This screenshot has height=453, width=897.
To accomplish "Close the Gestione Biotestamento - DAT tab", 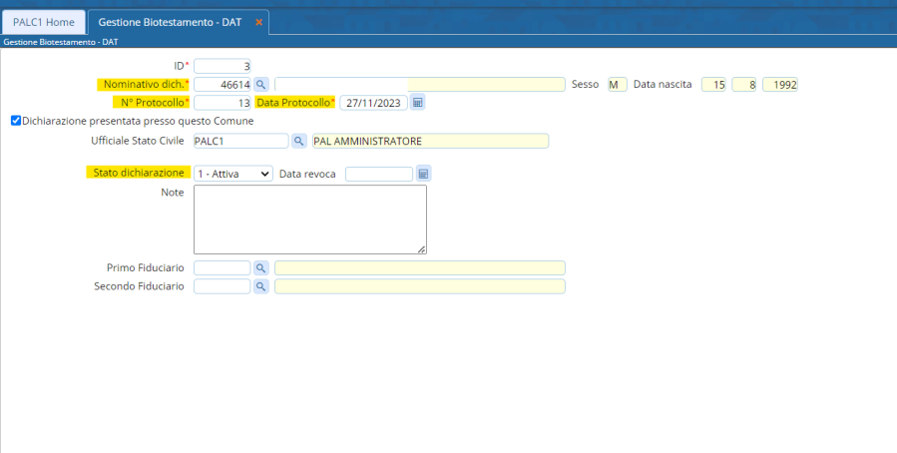I will pyautogui.click(x=259, y=22).
